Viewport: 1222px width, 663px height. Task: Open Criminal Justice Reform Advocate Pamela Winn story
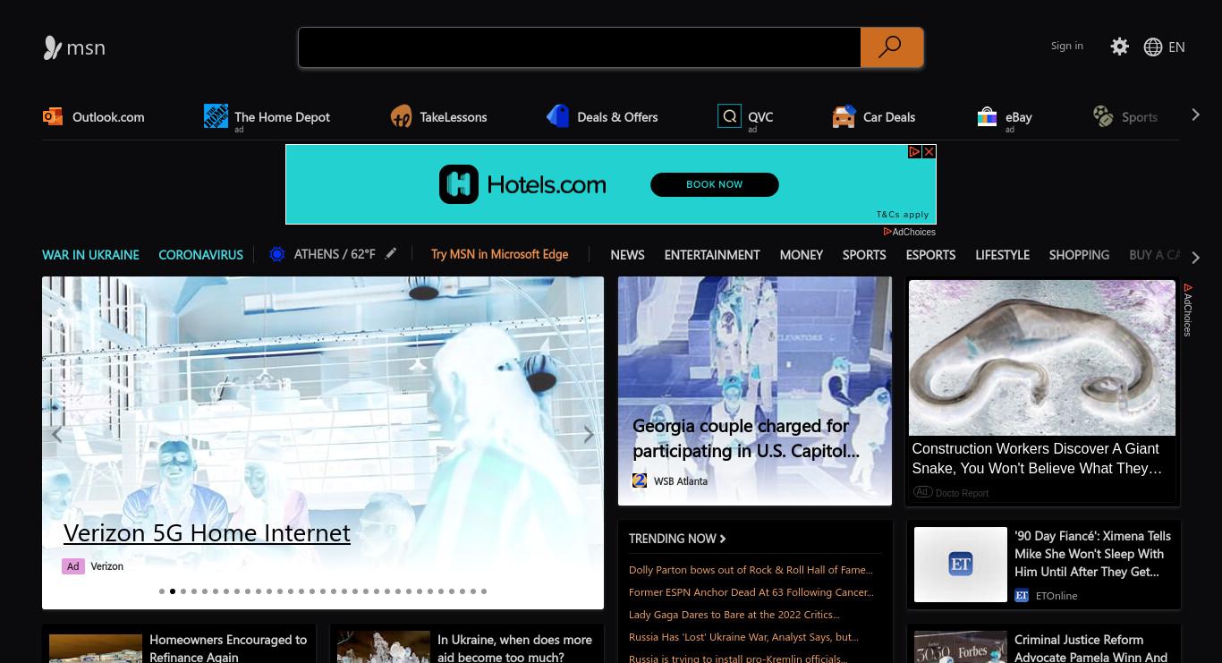[1091, 649]
